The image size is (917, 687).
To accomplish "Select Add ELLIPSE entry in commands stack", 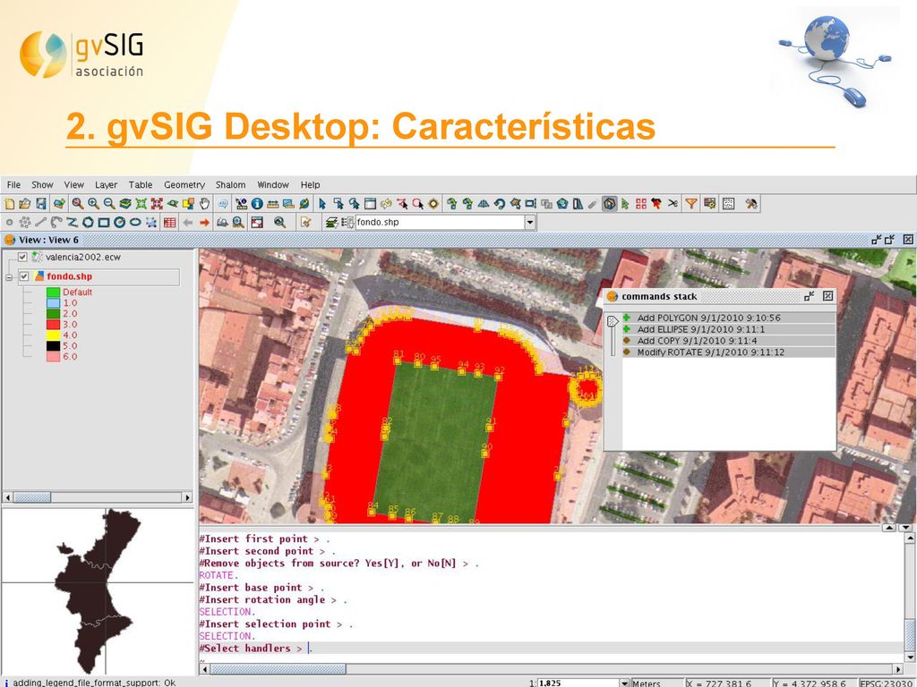I will coord(728,329).
